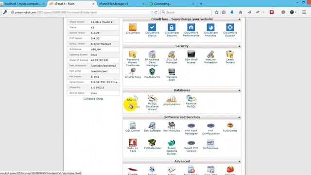Click the address bar URL
The width and height of the screenshot is (311, 175).
[56, 12]
